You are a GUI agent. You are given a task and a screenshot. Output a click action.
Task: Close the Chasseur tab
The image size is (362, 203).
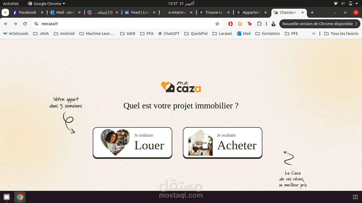(303, 12)
